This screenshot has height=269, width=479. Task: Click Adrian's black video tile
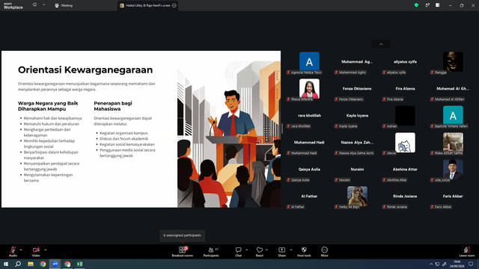(x=405, y=117)
